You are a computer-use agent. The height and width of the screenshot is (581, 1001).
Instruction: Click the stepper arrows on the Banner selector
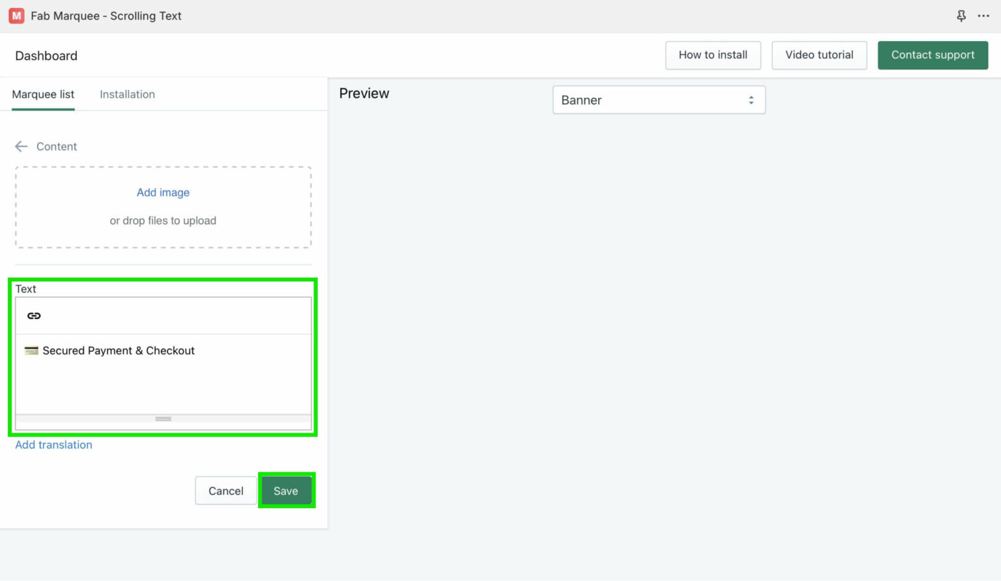751,100
